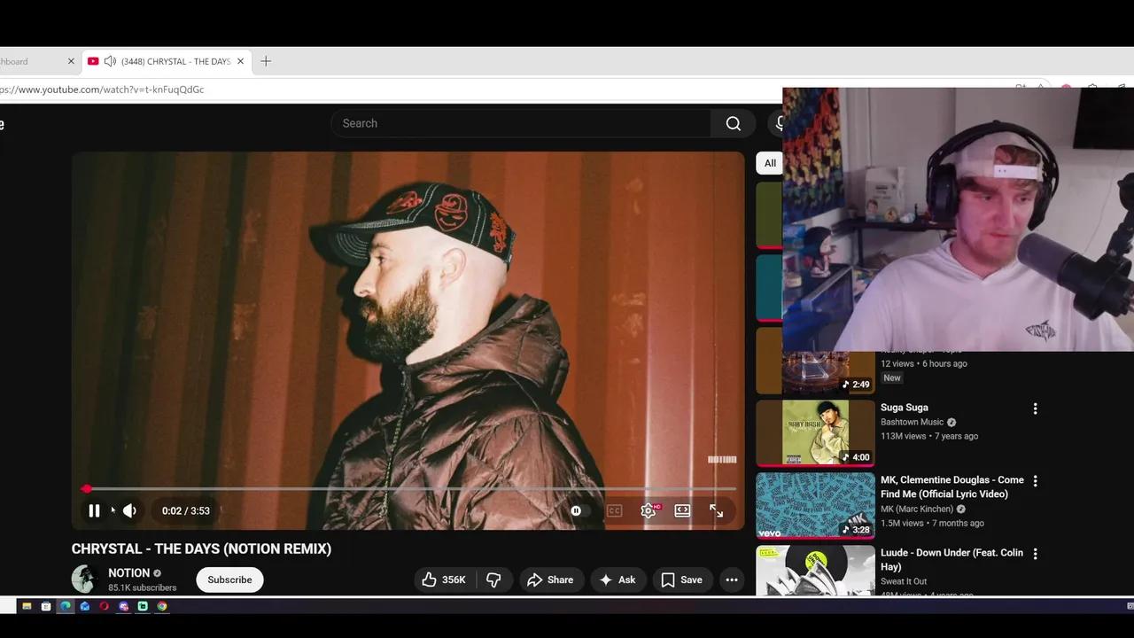Open the Share dialog
Screen dimensions: 1134x638
tap(551, 580)
